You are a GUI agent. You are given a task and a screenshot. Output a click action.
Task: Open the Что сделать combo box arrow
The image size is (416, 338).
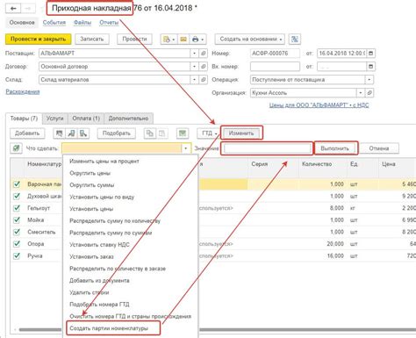coord(185,148)
